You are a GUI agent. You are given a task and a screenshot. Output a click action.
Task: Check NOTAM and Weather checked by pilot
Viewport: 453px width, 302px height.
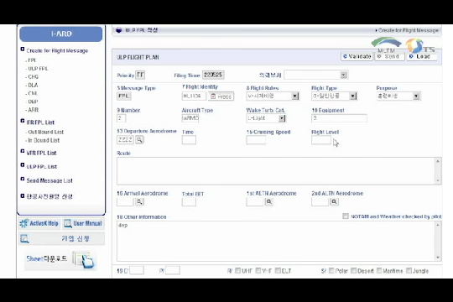click(346, 216)
